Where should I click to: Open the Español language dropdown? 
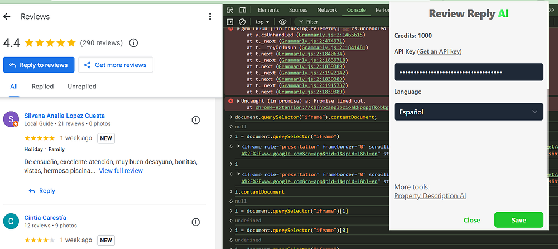point(468,112)
